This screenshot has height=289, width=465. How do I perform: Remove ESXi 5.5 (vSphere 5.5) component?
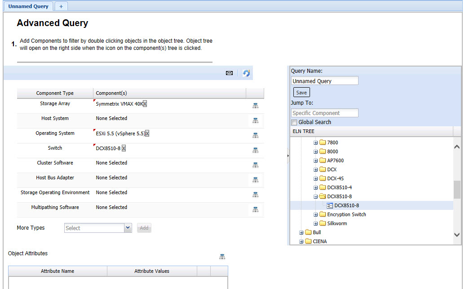click(147, 133)
